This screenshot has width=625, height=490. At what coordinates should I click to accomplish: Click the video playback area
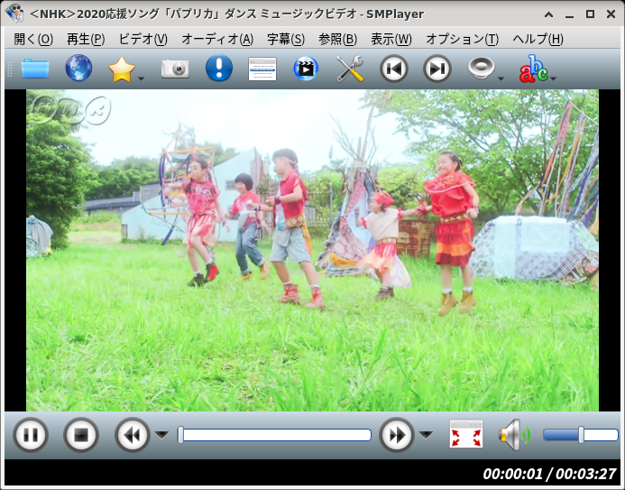[312, 250]
